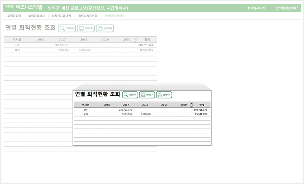The image size is (304, 184).
Task: Click the 연별 퇴직현황 조회 title in background sheet
Action: 30,28
